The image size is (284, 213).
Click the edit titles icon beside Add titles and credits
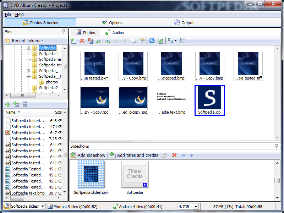pyautogui.click(x=164, y=155)
